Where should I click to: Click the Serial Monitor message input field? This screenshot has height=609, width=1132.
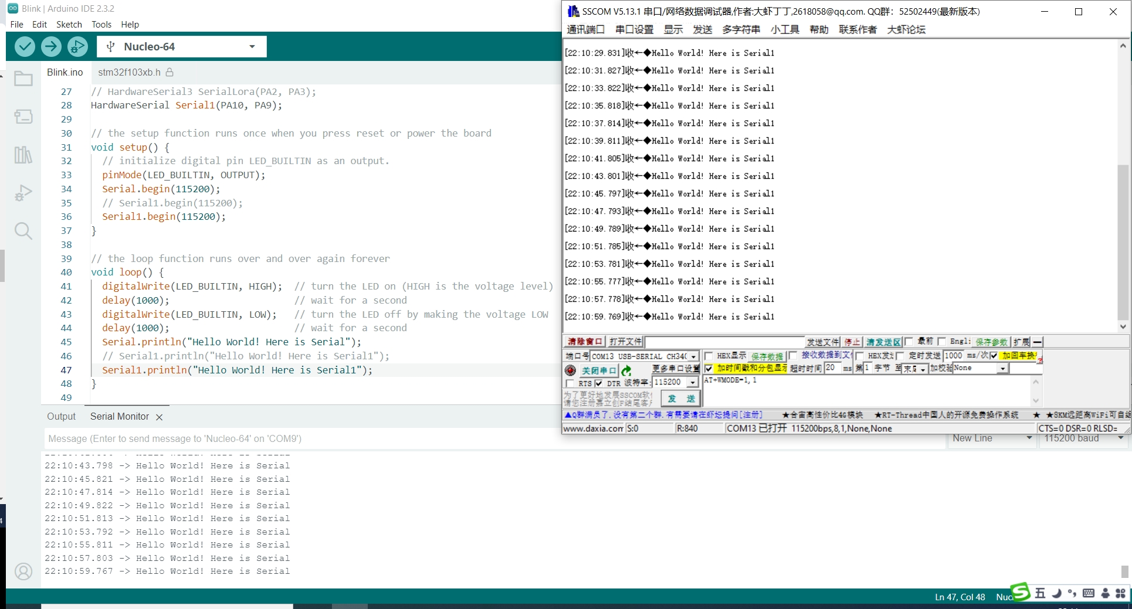[x=494, y=438]
